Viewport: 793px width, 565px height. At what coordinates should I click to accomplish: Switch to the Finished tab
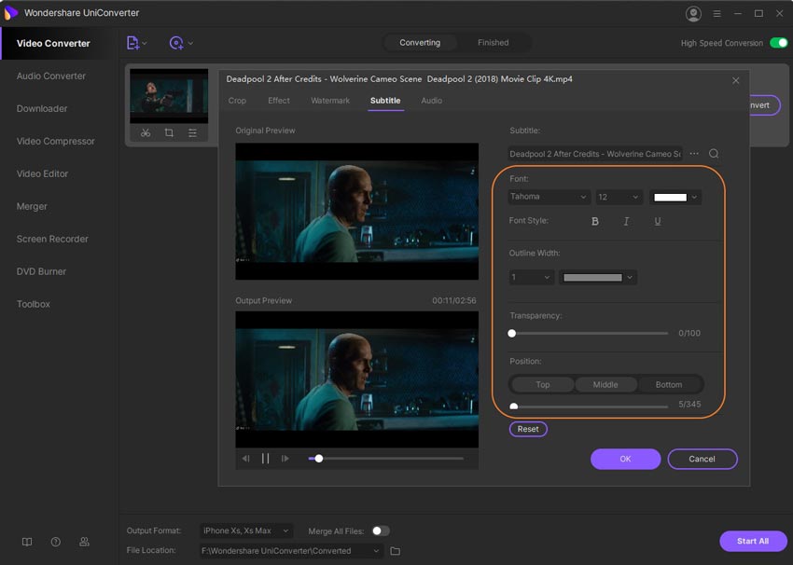494,43
